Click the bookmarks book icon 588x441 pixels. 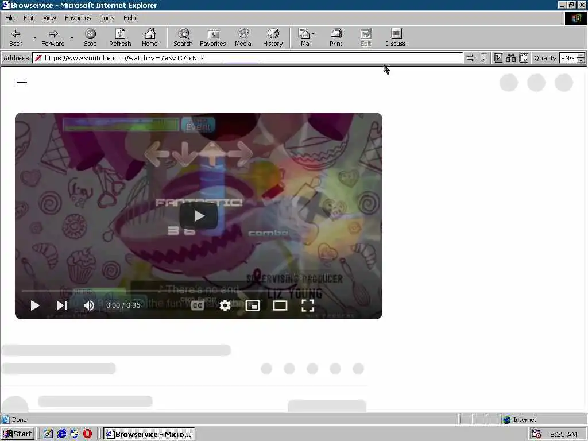click(x=498, y=58)
